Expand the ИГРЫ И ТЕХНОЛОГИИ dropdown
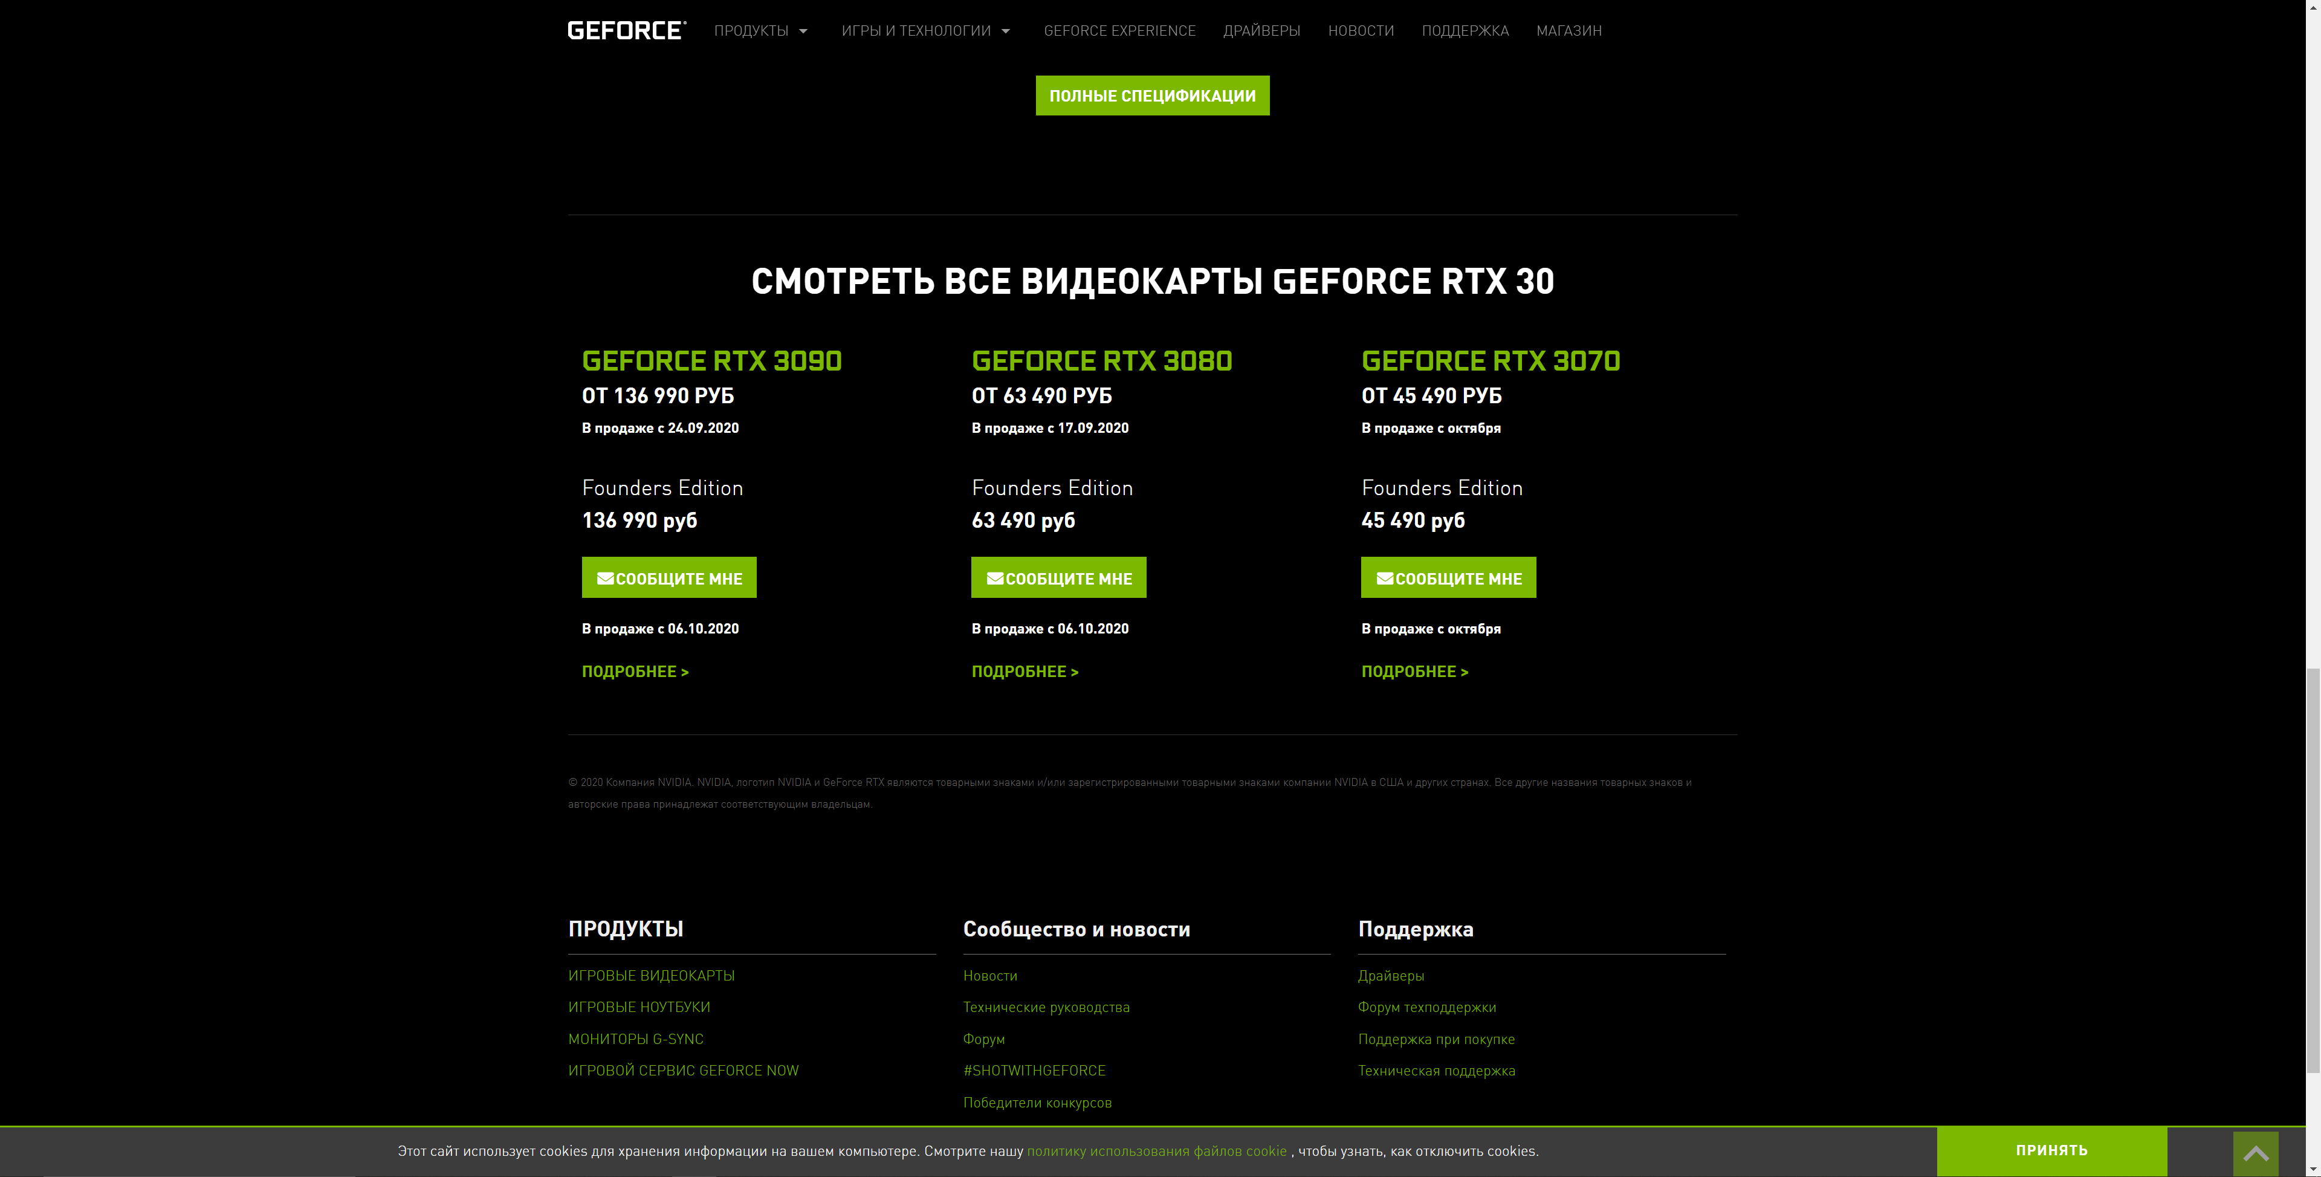 click(925, 31)
